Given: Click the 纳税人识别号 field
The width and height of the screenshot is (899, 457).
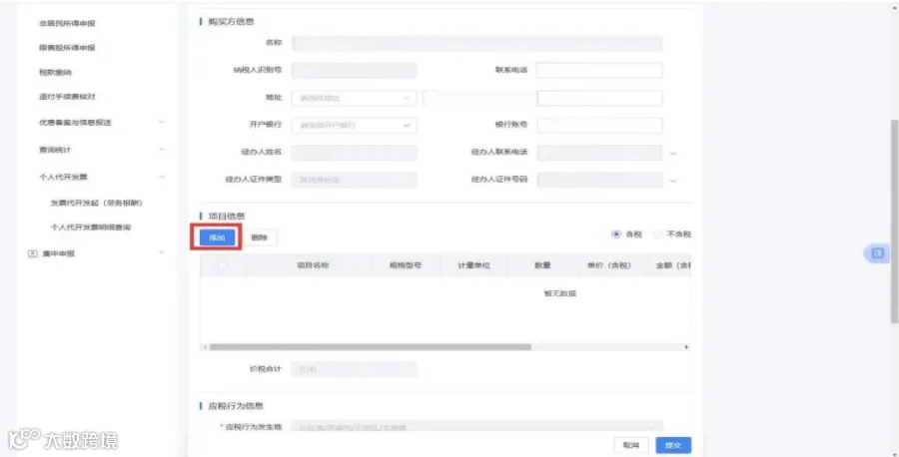Looking at the screenshot, I should pos(354,71).
